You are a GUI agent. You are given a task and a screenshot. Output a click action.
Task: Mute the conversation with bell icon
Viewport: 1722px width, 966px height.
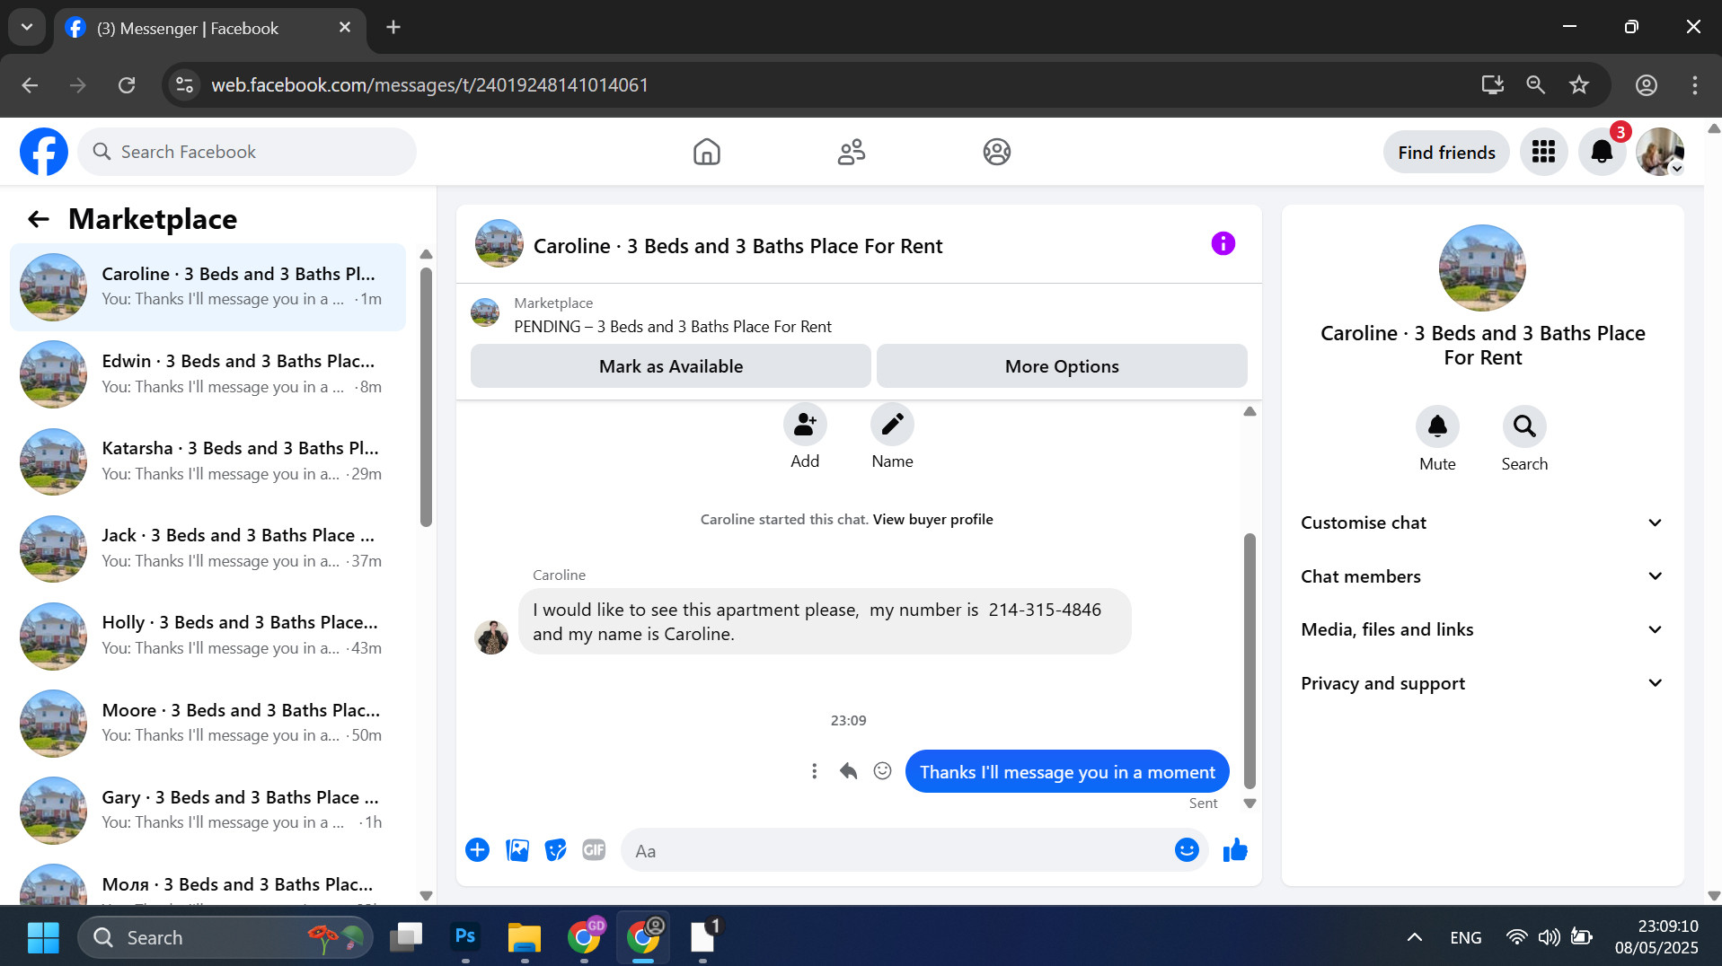pos(1437,426)
